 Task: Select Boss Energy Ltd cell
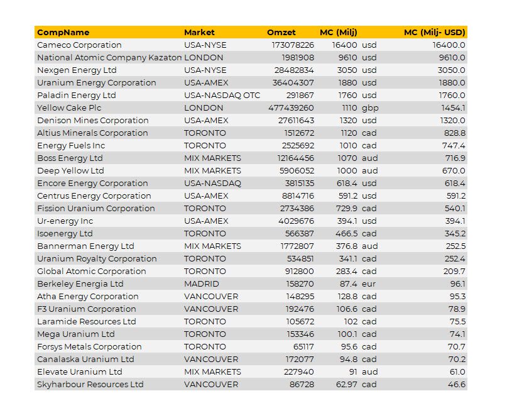(x=70, y=158)
